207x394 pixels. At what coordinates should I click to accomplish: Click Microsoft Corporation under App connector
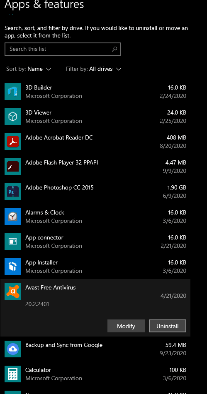[x=54, y=246]
